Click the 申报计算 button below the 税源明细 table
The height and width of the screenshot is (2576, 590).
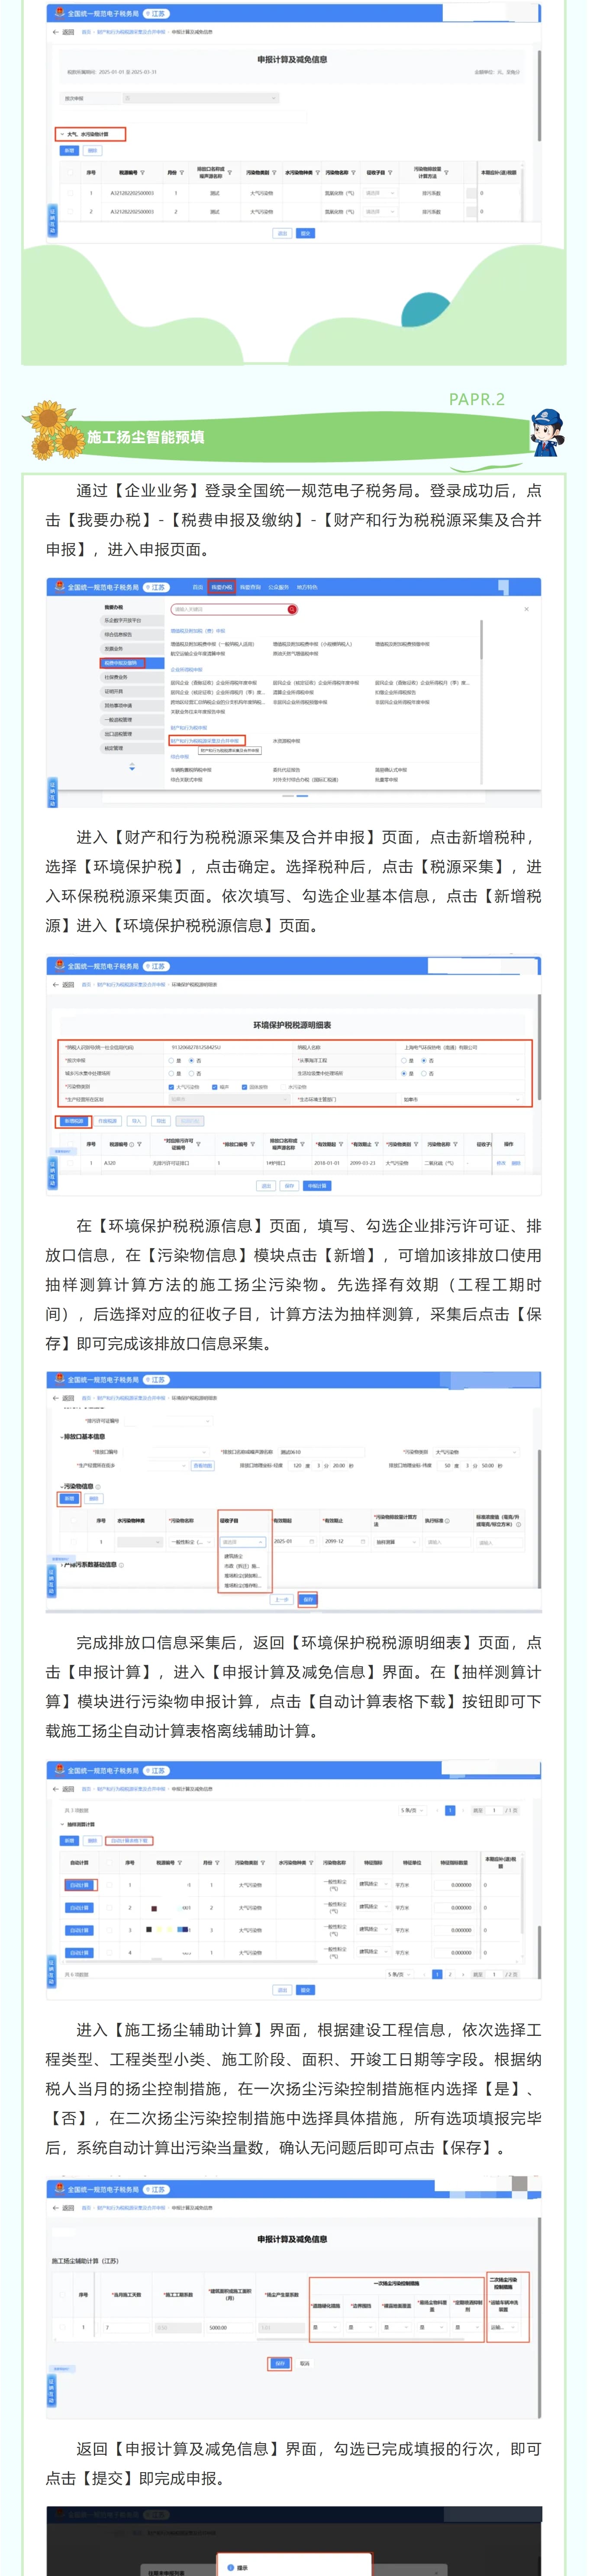[317, 1185]
